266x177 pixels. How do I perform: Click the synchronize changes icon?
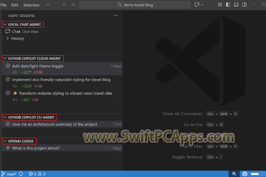click(x=21, y=174)
